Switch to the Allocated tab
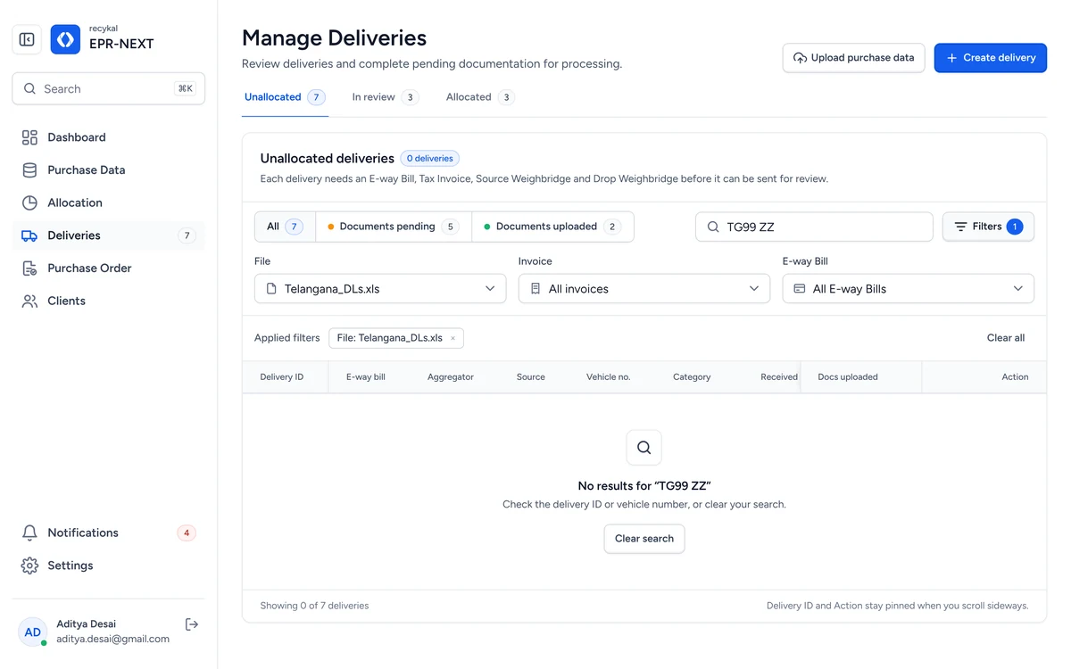Viewport: 1071px width, 669px height. click(480, 97)
